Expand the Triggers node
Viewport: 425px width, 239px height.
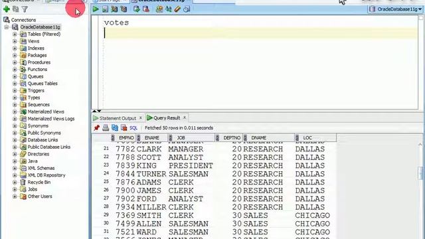tap(15, 90)
